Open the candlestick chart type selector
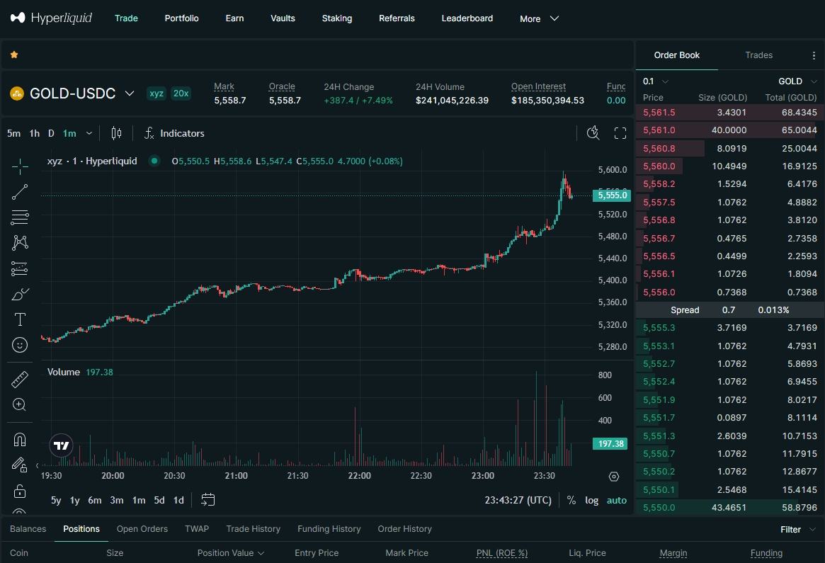The image size is (825, 563). click(116, 133)
